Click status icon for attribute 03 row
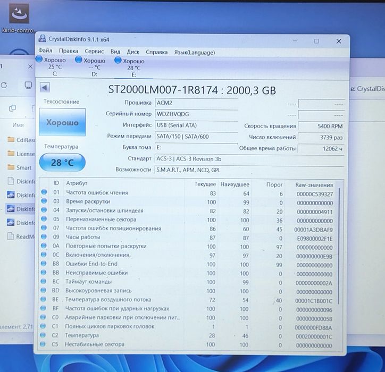 pos(44,201)
